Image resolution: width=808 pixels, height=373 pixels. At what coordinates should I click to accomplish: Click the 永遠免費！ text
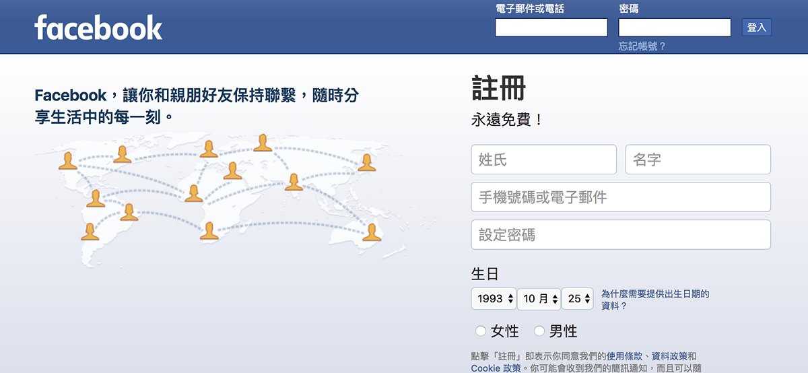(x=507, y=121)
